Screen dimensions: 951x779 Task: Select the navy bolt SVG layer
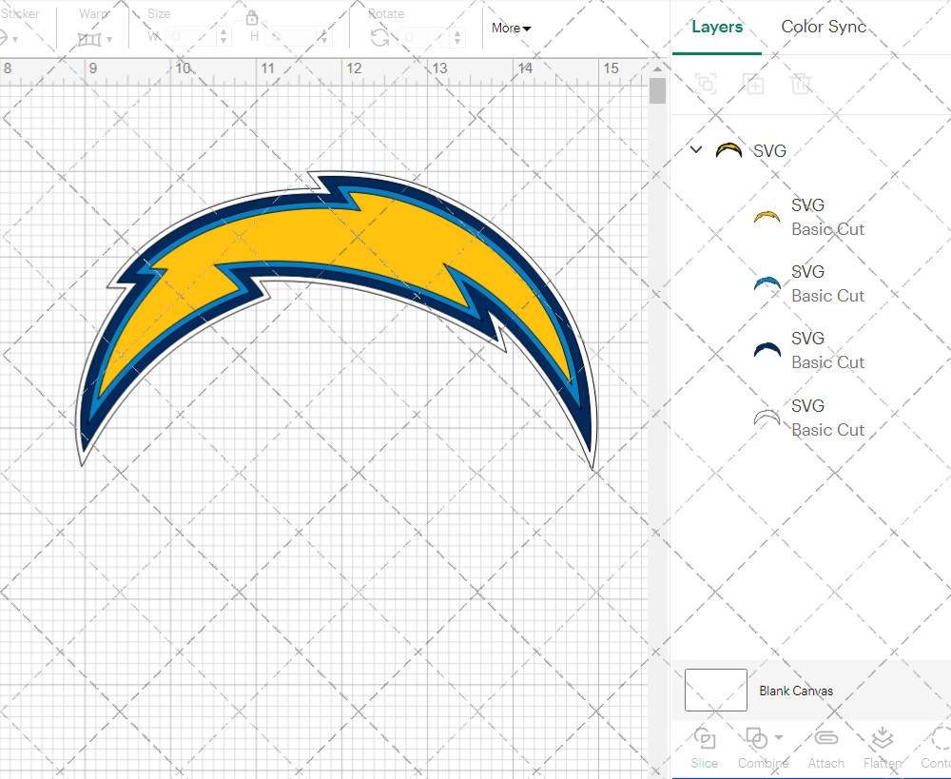point(811,350)
